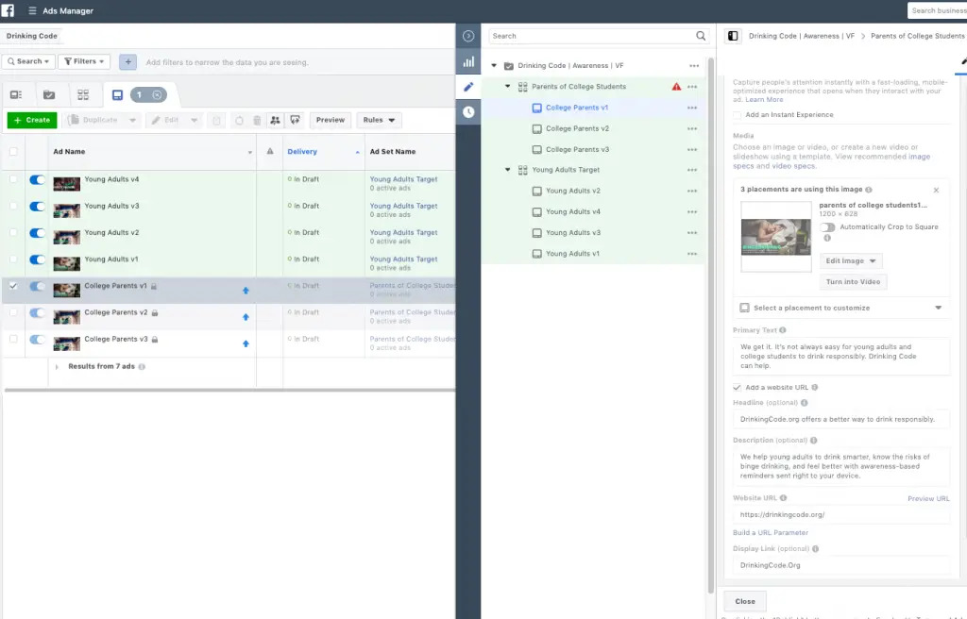Check the Add an Instant Experience box
This screenshot has height=619, width=967.
point(737,115)
